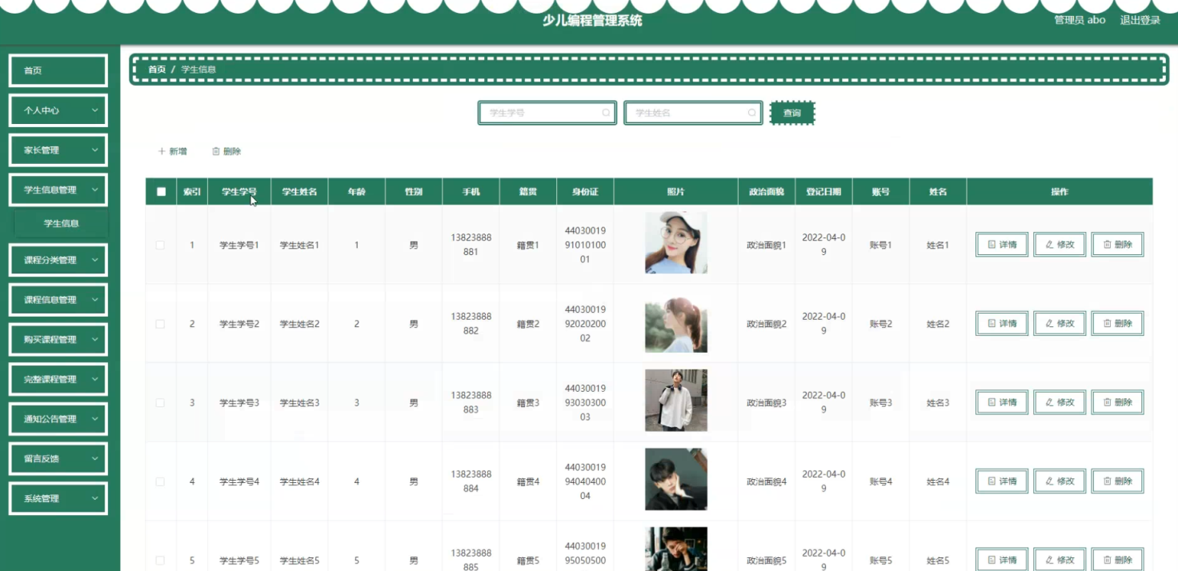Click the 少儿编程管理系统 title
This screenshot has height=571, width=1178.
coord(592,21)
